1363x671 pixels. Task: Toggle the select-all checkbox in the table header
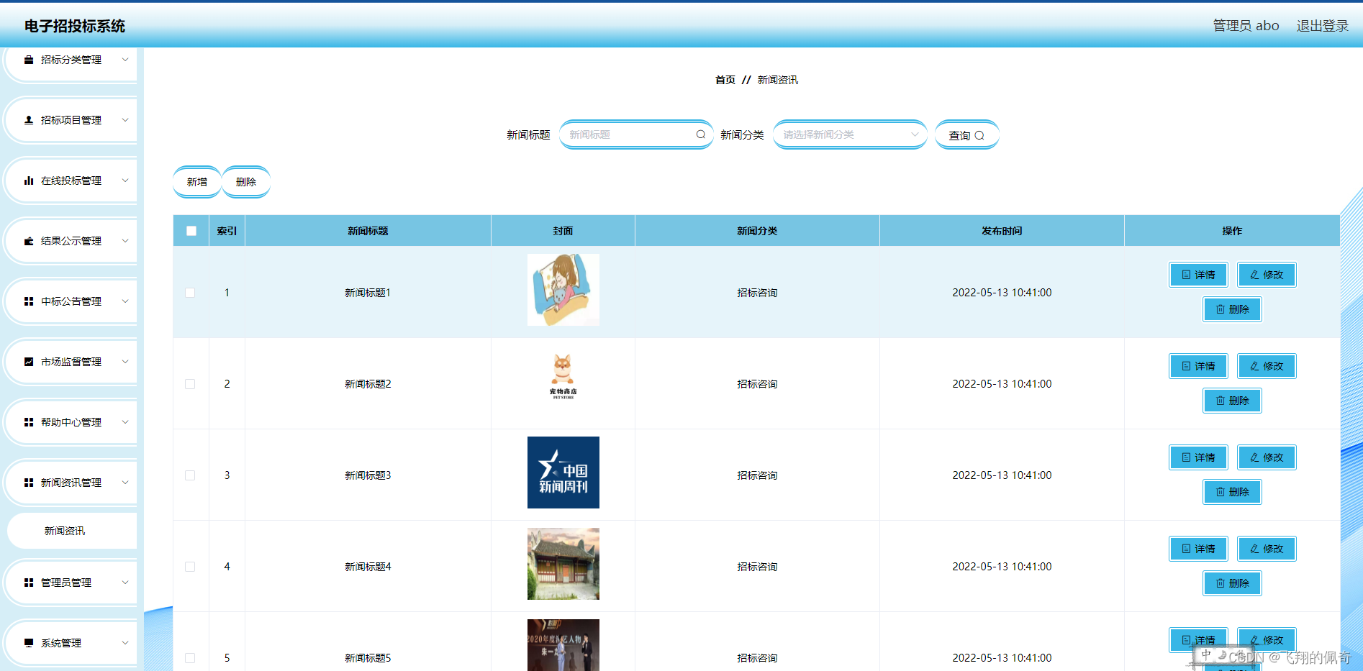[x=191, y=230]
